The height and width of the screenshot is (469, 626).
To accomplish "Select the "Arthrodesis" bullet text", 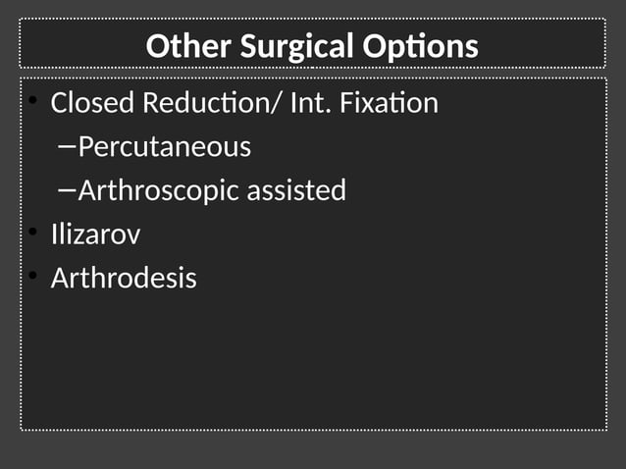I will coord(124,278).
